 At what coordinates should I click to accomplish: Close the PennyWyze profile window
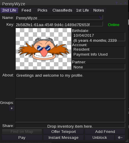point(125,3)
